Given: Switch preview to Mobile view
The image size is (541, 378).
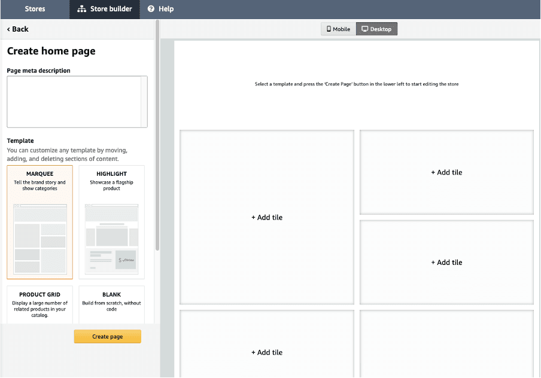Looking at the screenshot, I should pyautogui.click(x=338, y=29).
